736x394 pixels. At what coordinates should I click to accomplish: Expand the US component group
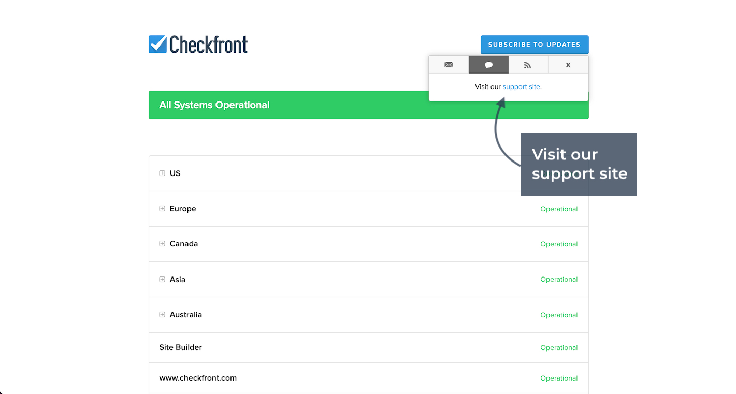tap(162, 173)
